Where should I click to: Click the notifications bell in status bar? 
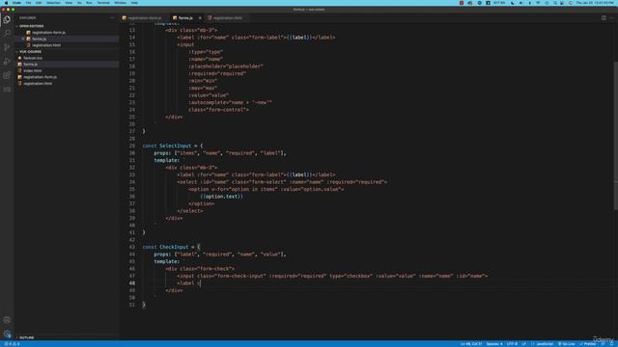click(612, 344)
